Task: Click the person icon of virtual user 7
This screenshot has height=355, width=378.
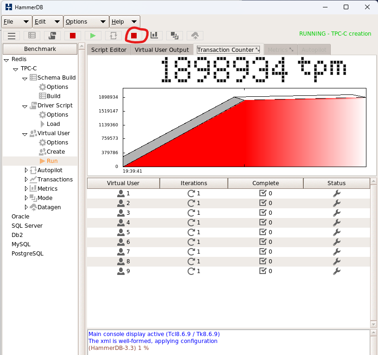Action: click(x=121, y=252)
